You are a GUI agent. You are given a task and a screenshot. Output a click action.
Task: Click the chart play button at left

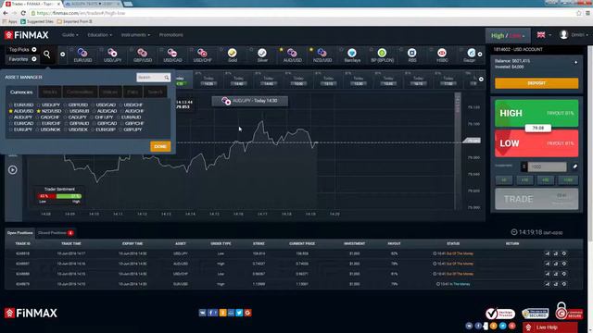(x=12, y=170)
